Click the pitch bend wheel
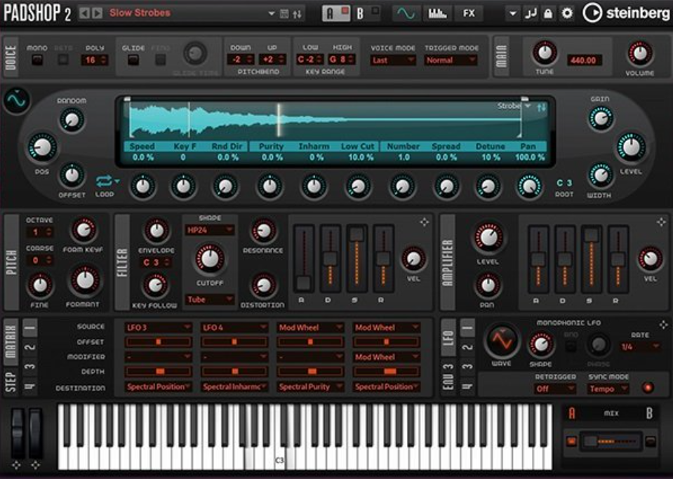673x479 pixels. coord(17,433)
